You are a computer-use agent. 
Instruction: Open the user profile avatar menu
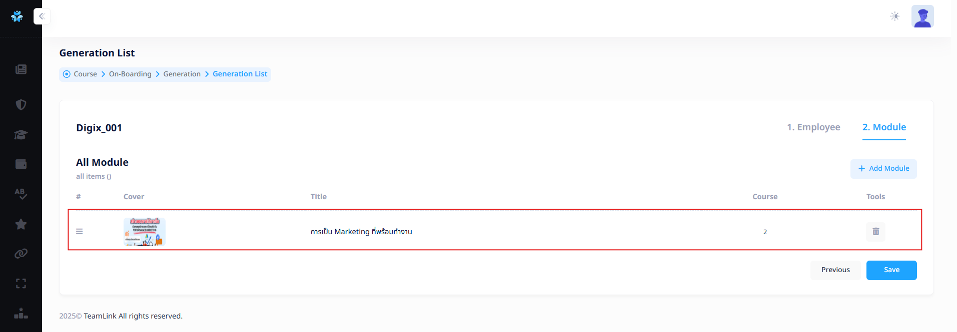922,16
